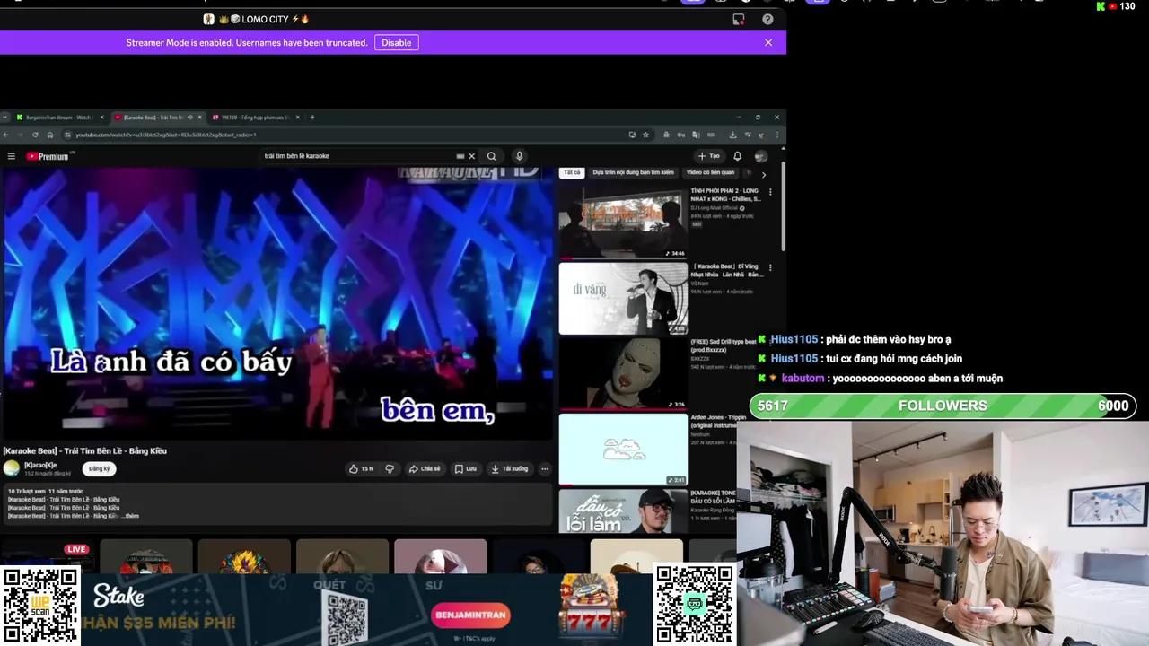Open the Dẫu có lỗi lầm karaoke thumbnail
Image resolution: width=1149 pixels, height=646 pixels.
623,511
